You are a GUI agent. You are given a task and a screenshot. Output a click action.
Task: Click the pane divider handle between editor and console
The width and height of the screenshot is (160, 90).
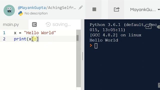[x=82, y=56]
